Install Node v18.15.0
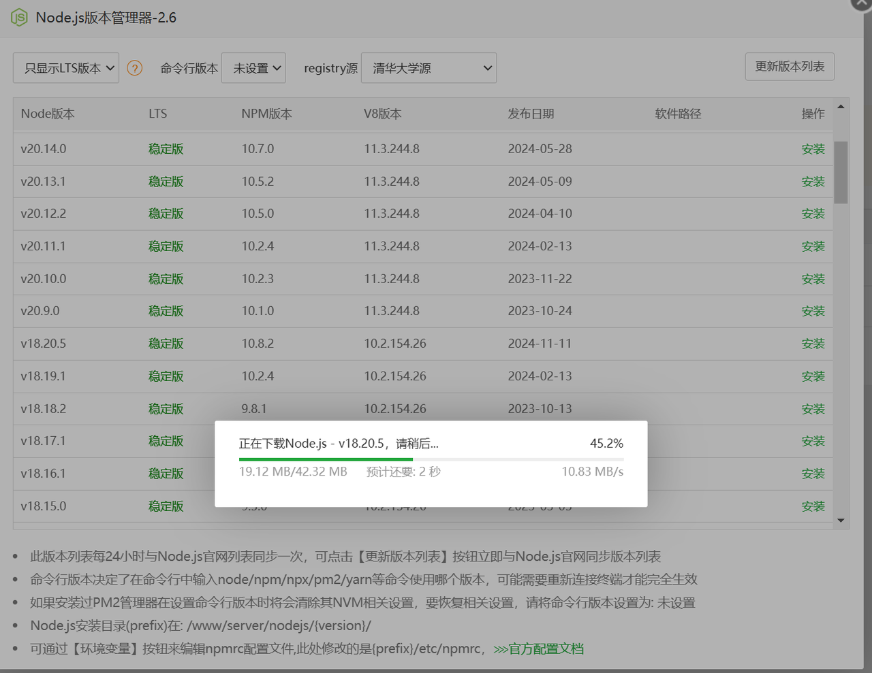Image resolution: width=872 pixels, height=673 pixels. [x=813, y=506]
